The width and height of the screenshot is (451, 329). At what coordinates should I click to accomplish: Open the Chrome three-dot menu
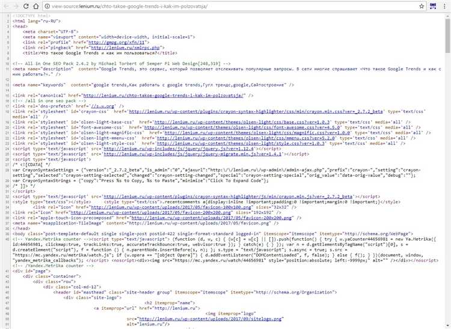445,6
